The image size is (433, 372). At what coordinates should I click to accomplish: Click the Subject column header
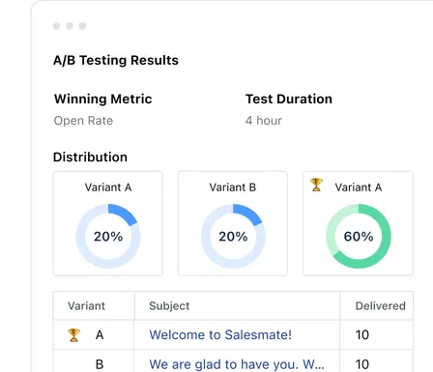tap(169, 305)
